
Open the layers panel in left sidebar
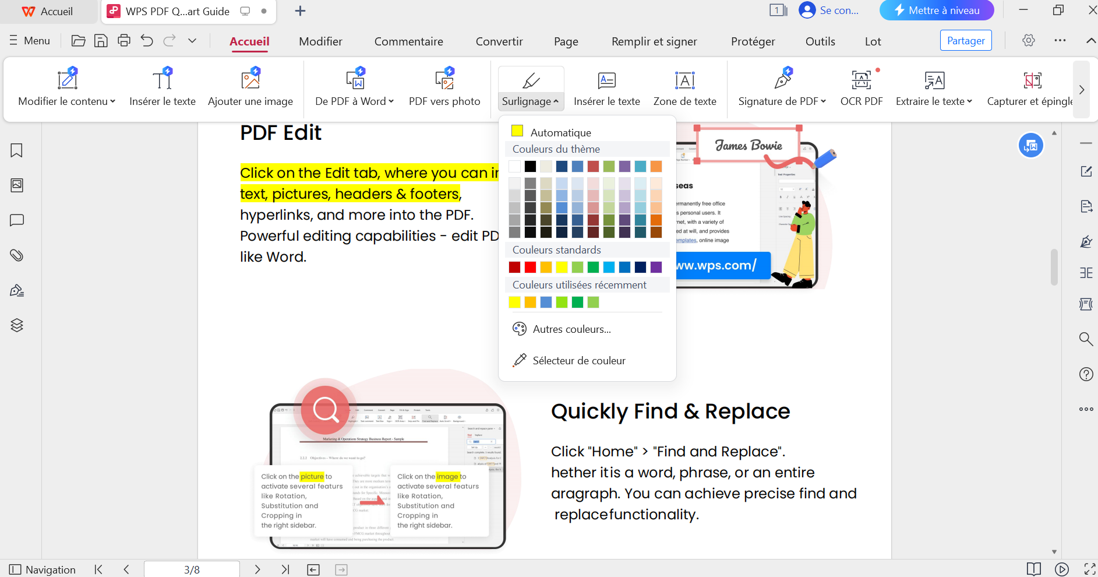[x=17, y=325]
